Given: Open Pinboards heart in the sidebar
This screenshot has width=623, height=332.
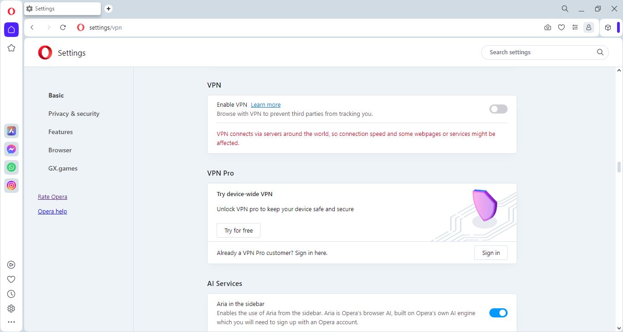Looking at the screenshot, I should [11, 280].
